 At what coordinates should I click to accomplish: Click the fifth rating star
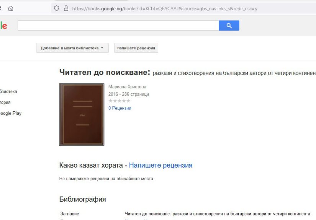click(x=128, y=101)
